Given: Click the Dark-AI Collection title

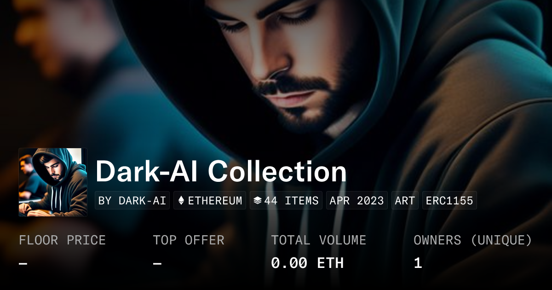Looking at the screenshot, I should pyautogui.click(x=221, y=171).
